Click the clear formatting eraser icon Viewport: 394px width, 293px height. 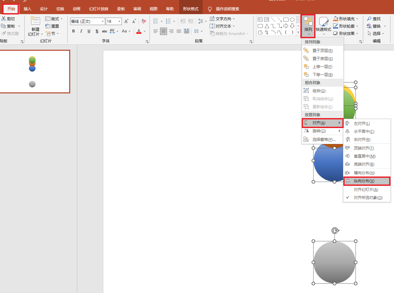click(x=144, y=22)
